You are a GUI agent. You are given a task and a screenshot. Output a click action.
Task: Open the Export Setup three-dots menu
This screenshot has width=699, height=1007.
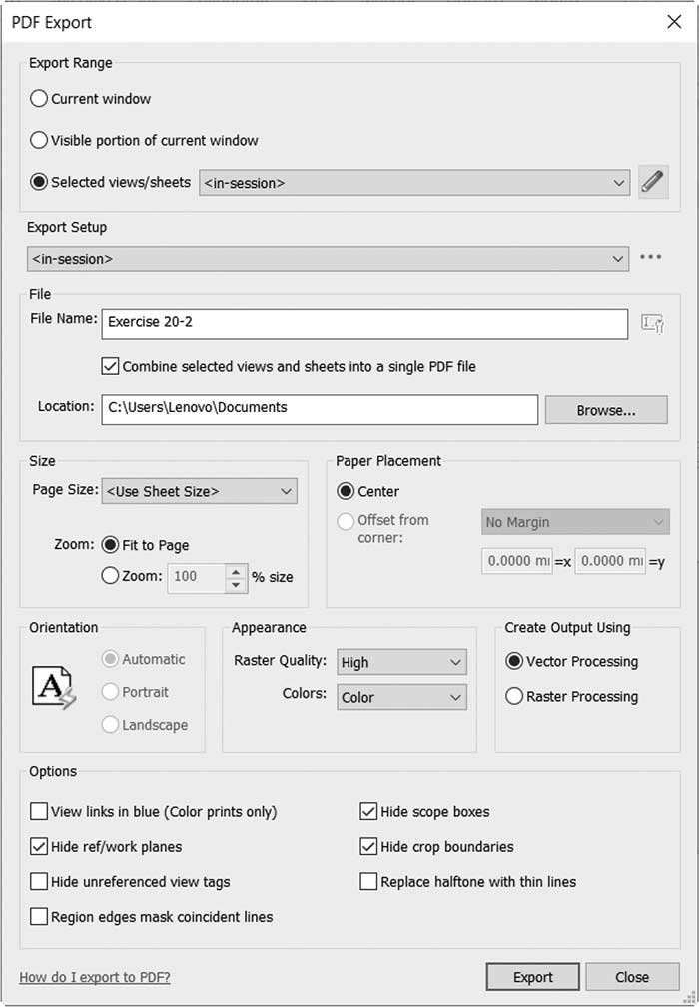coord(650,257)
